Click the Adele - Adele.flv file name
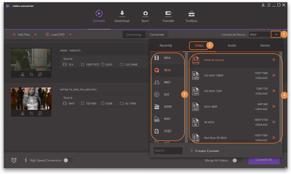The height and width of the screenshot is (174, 291). point(70,50)
